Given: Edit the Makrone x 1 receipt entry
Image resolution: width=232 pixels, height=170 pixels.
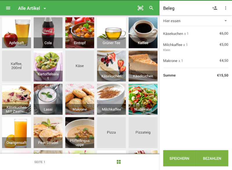Looking at the screenshot, I should pyautogui.click(x=195, y=61).
